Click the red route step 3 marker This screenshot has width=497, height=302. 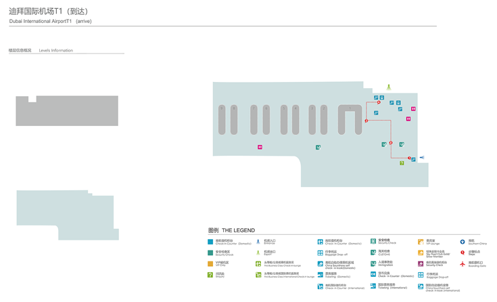366,121
